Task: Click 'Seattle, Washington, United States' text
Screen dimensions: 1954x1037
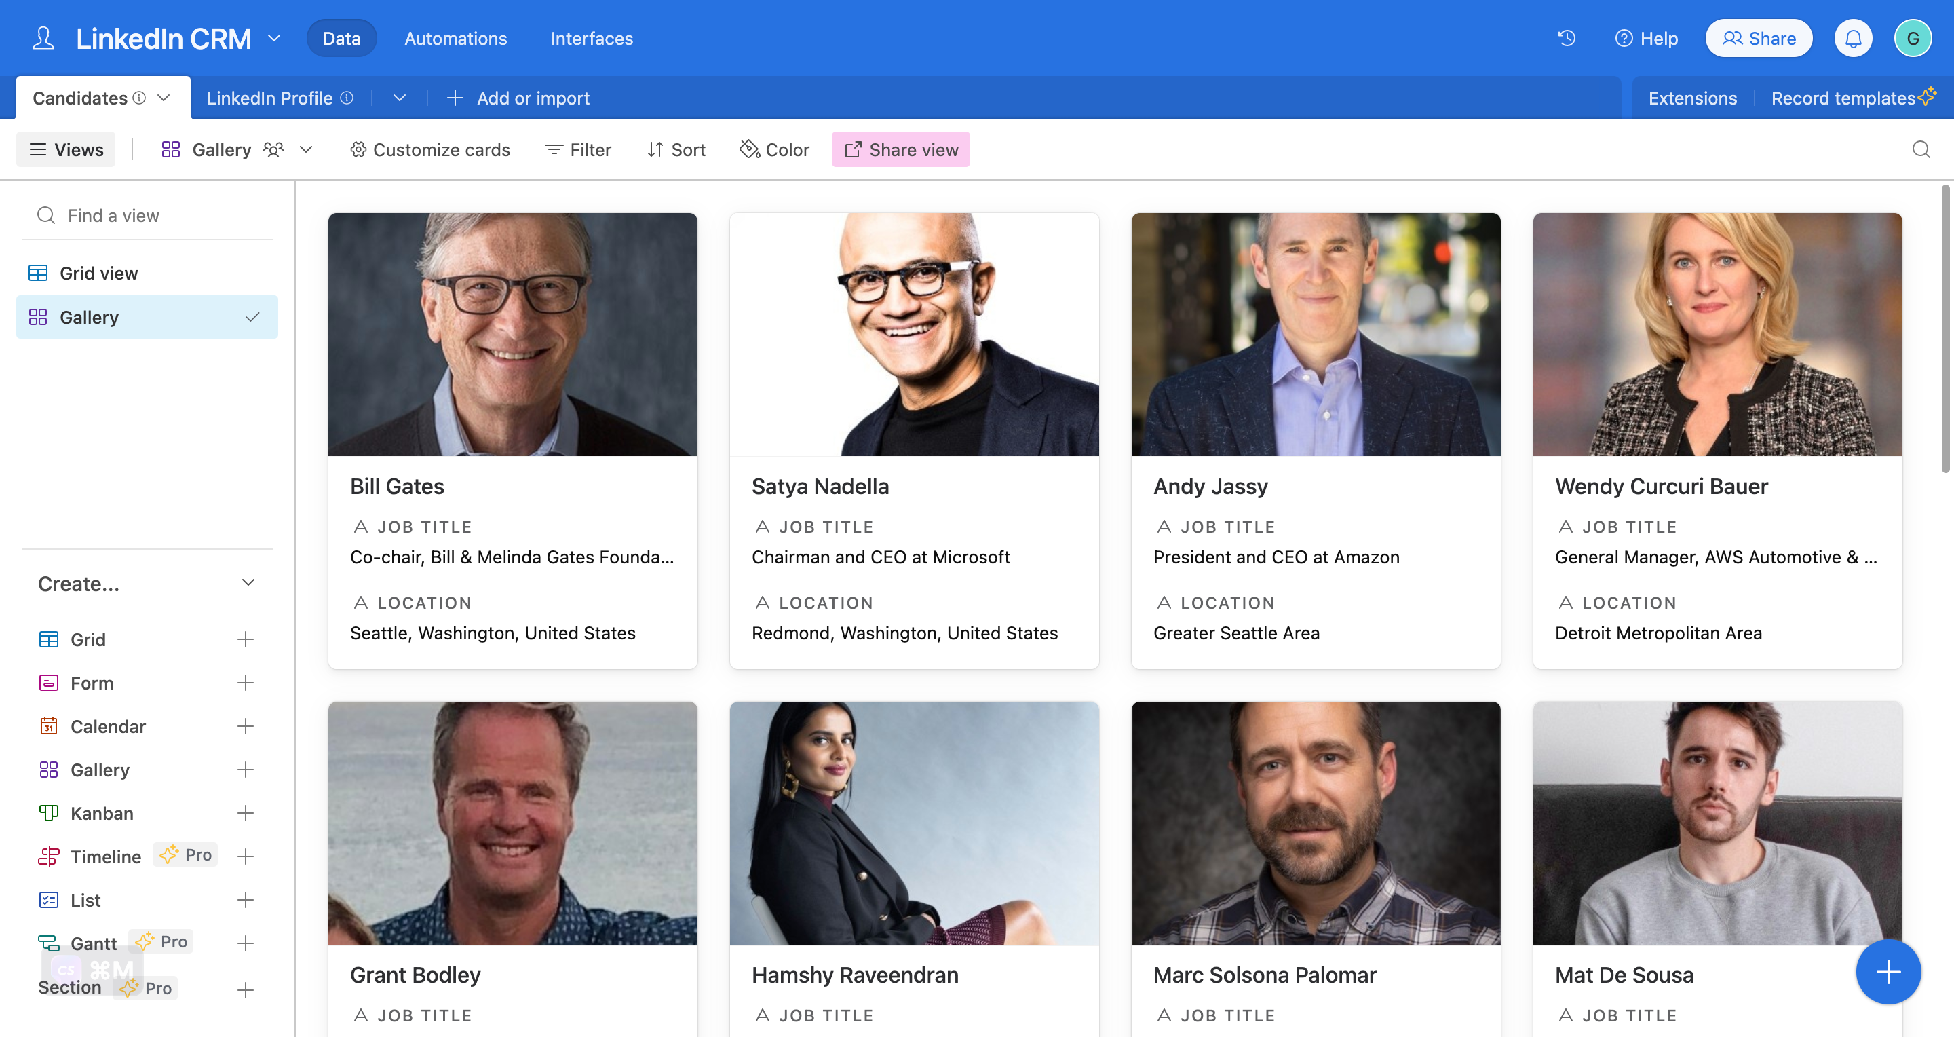Action: coord(493,633)
